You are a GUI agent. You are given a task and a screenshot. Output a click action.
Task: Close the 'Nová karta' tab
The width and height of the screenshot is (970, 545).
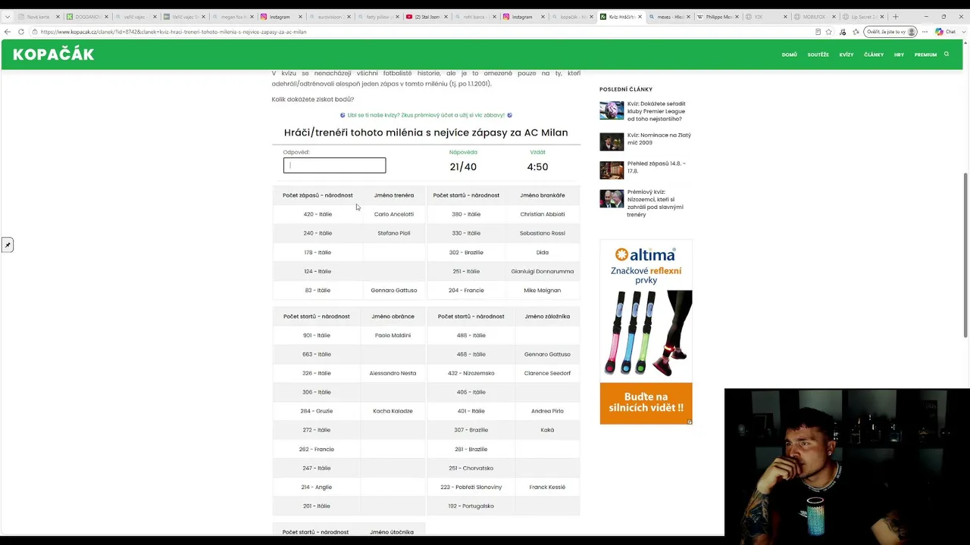[x=58, y=17]
